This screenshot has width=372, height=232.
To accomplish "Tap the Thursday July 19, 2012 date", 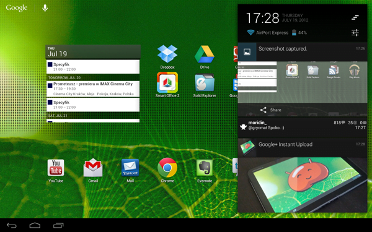I will coord(295,18).
